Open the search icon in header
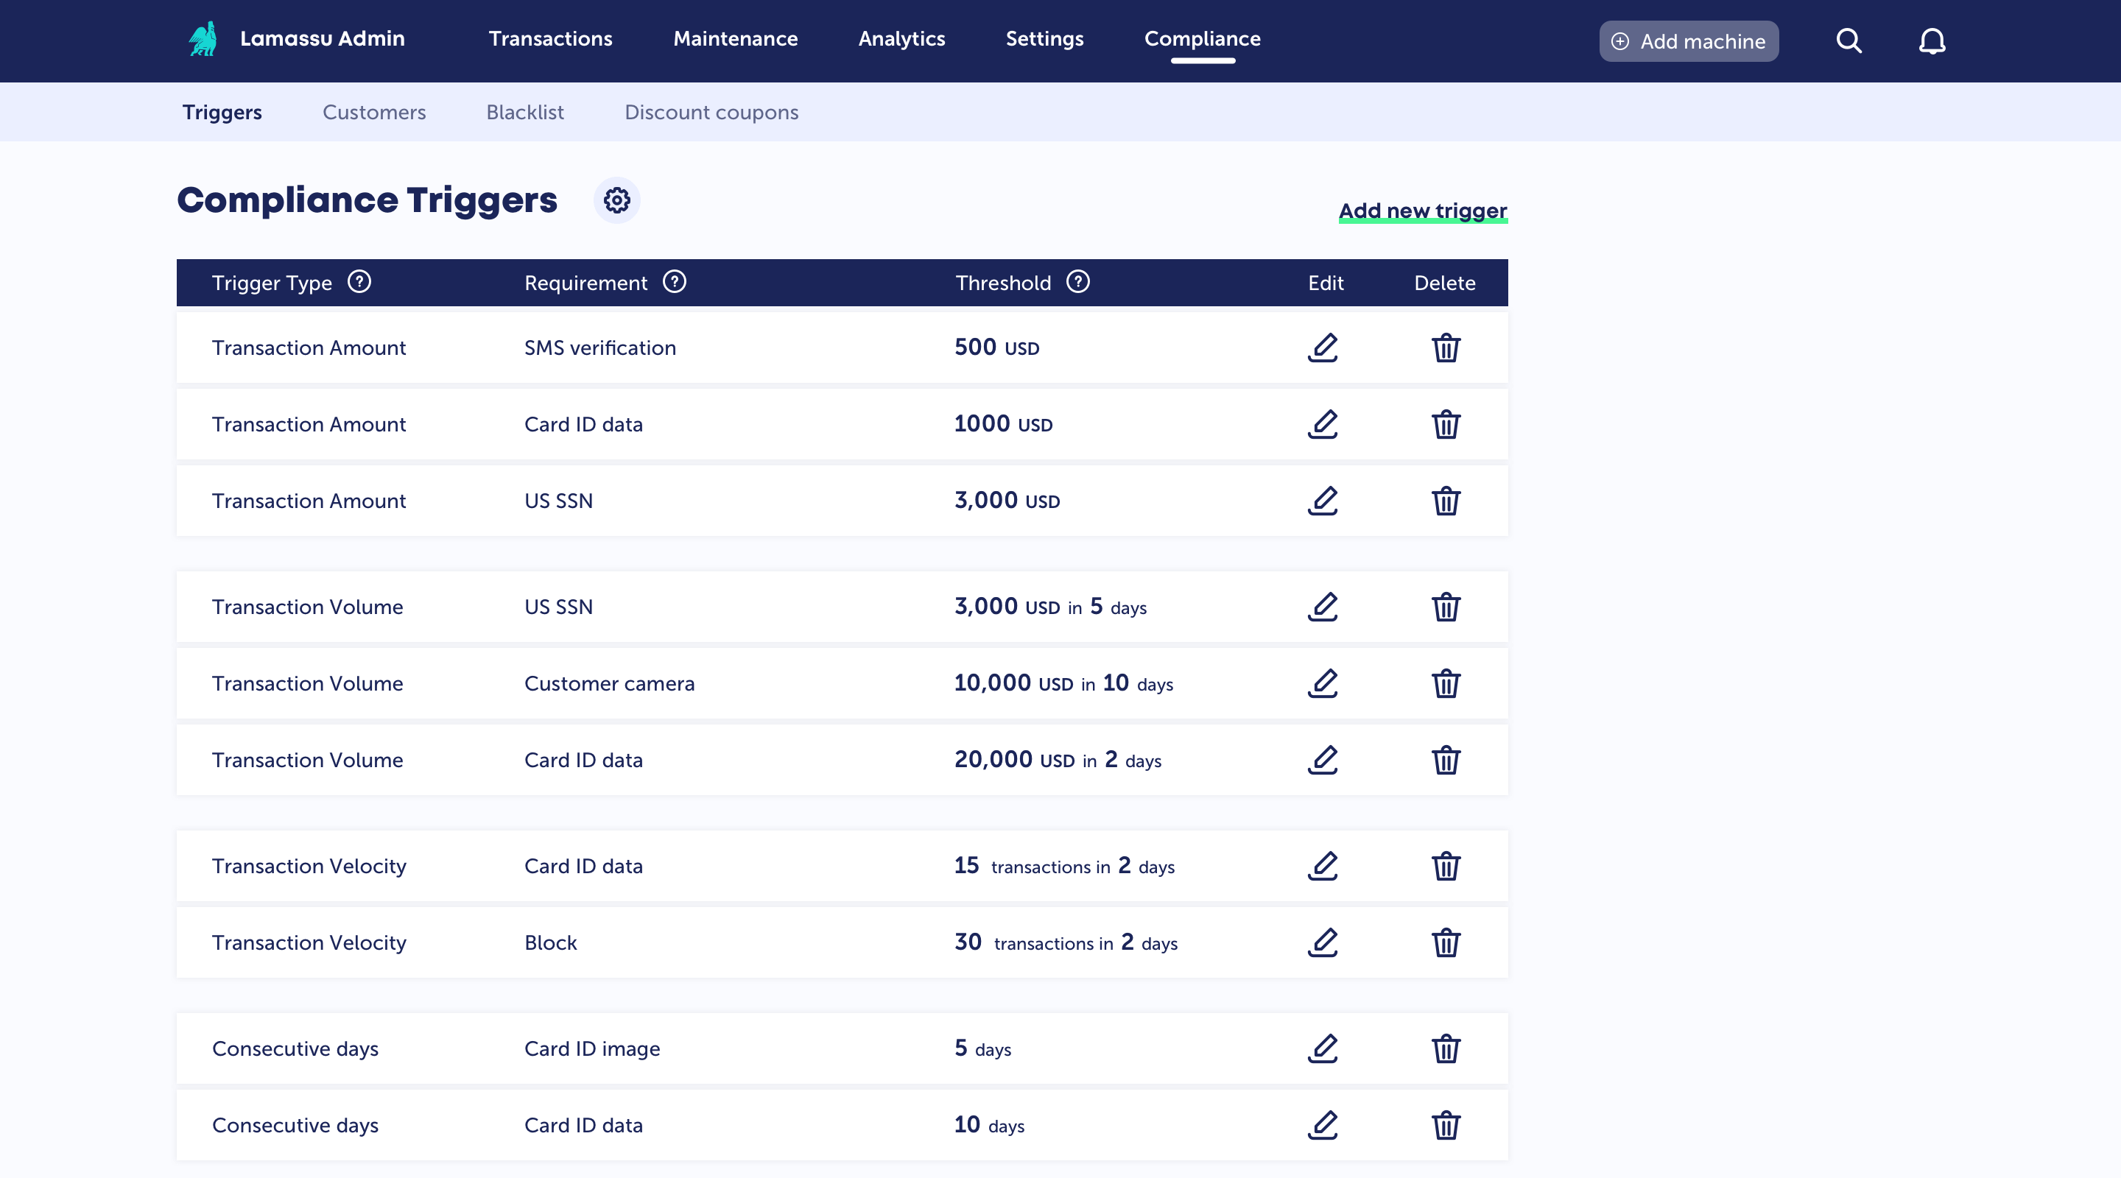 pos(1849,41)
